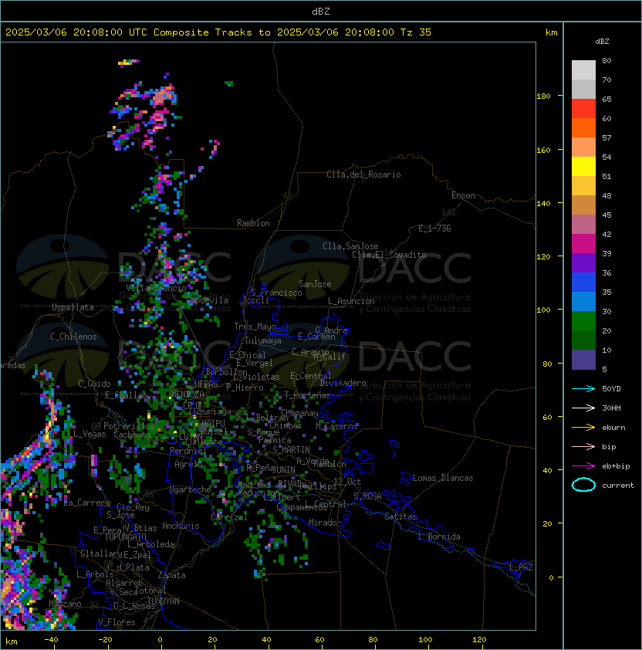This screenshot has width=642, height=650.
Task: Click the S_Francisco map label
Action: pos(276,293)
